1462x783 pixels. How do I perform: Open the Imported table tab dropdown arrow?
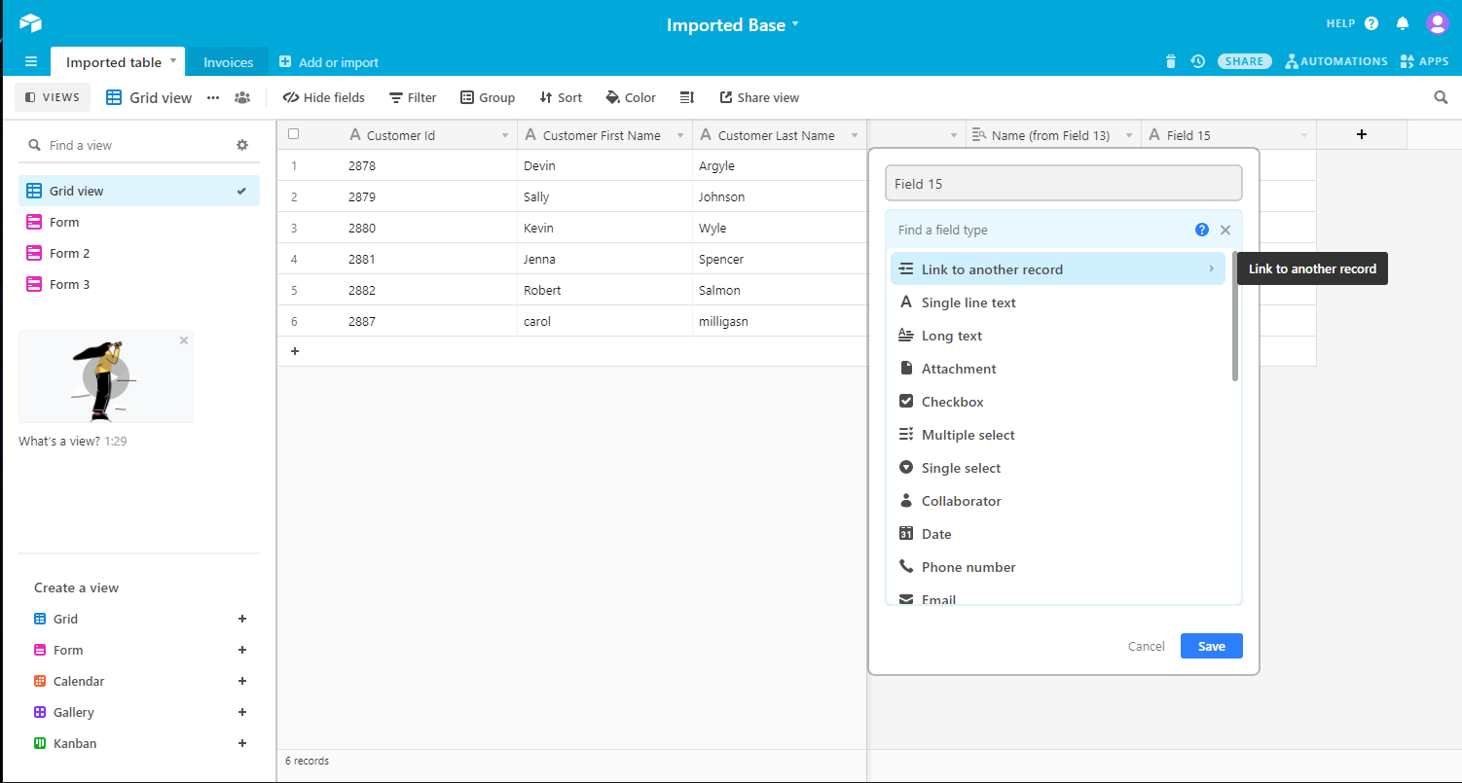point(173,60)
